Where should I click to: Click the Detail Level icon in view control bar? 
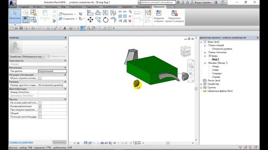(85, 143)
